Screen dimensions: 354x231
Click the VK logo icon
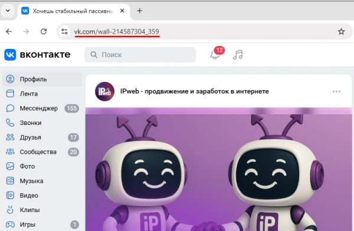tap(10, 55)
